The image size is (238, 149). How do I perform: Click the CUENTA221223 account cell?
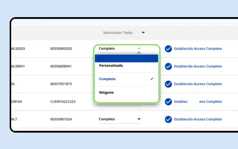[63, 102]
